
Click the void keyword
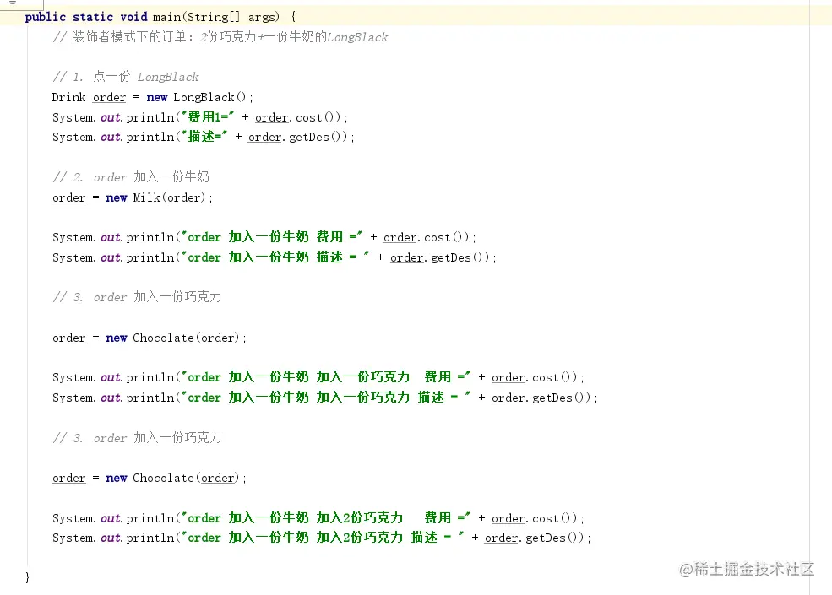pos(133,17)
